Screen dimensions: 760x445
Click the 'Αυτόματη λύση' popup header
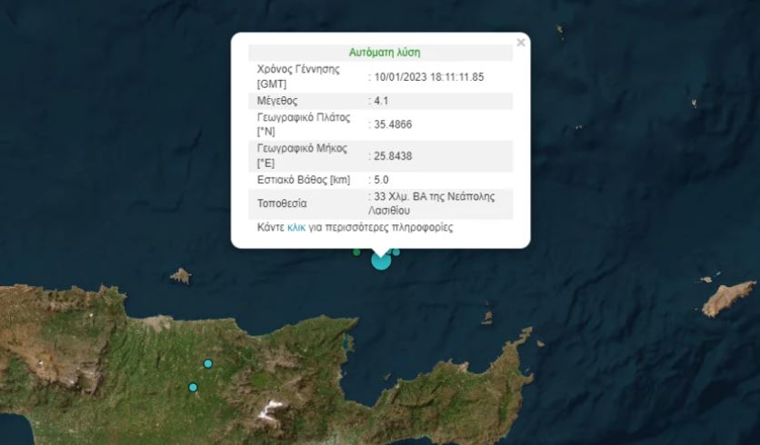[x=385, y=53]
